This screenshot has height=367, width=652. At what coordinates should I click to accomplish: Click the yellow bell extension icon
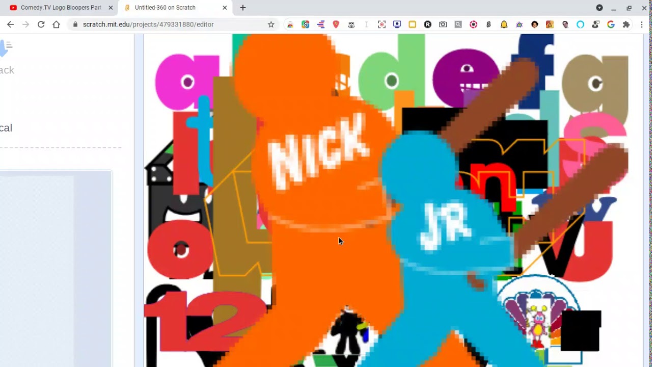click(504, 24)
